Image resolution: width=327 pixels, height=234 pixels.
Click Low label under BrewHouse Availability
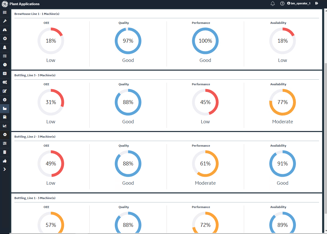pyautogui.click(x=283, y=60)
